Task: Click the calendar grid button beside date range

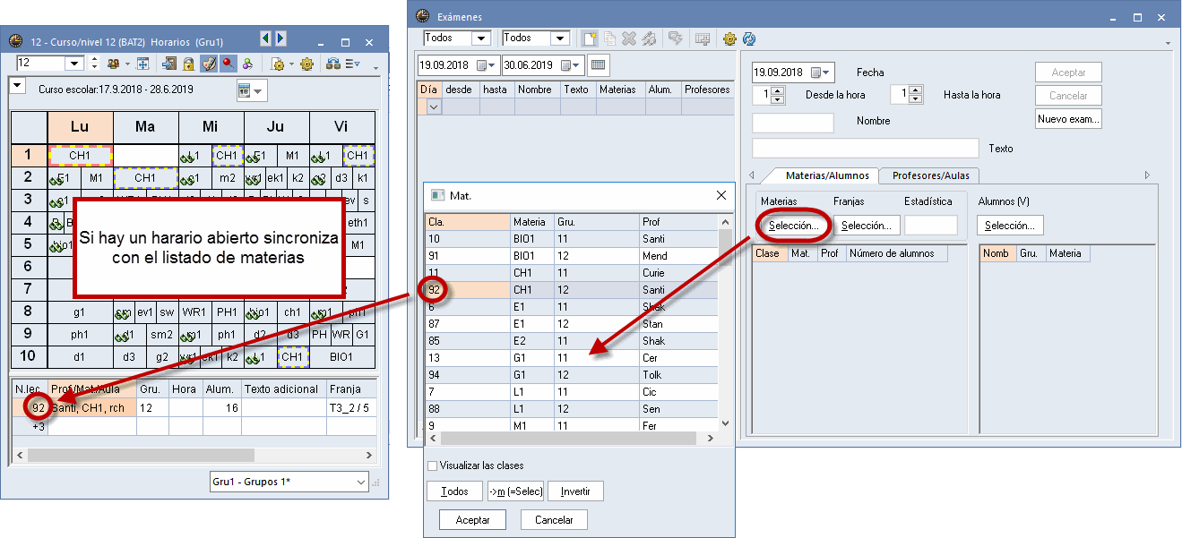Action: 599,64
